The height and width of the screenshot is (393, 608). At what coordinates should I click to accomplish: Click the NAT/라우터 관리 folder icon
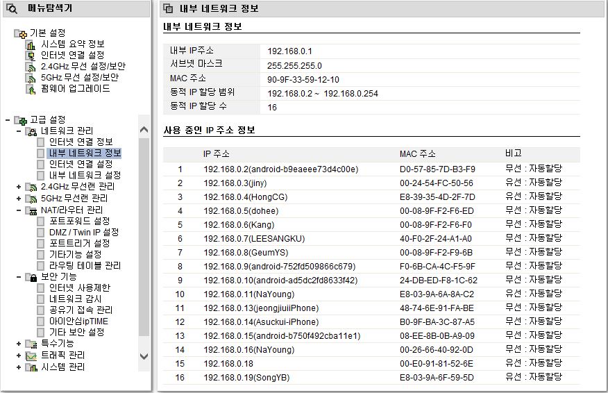tap(31, 210)
